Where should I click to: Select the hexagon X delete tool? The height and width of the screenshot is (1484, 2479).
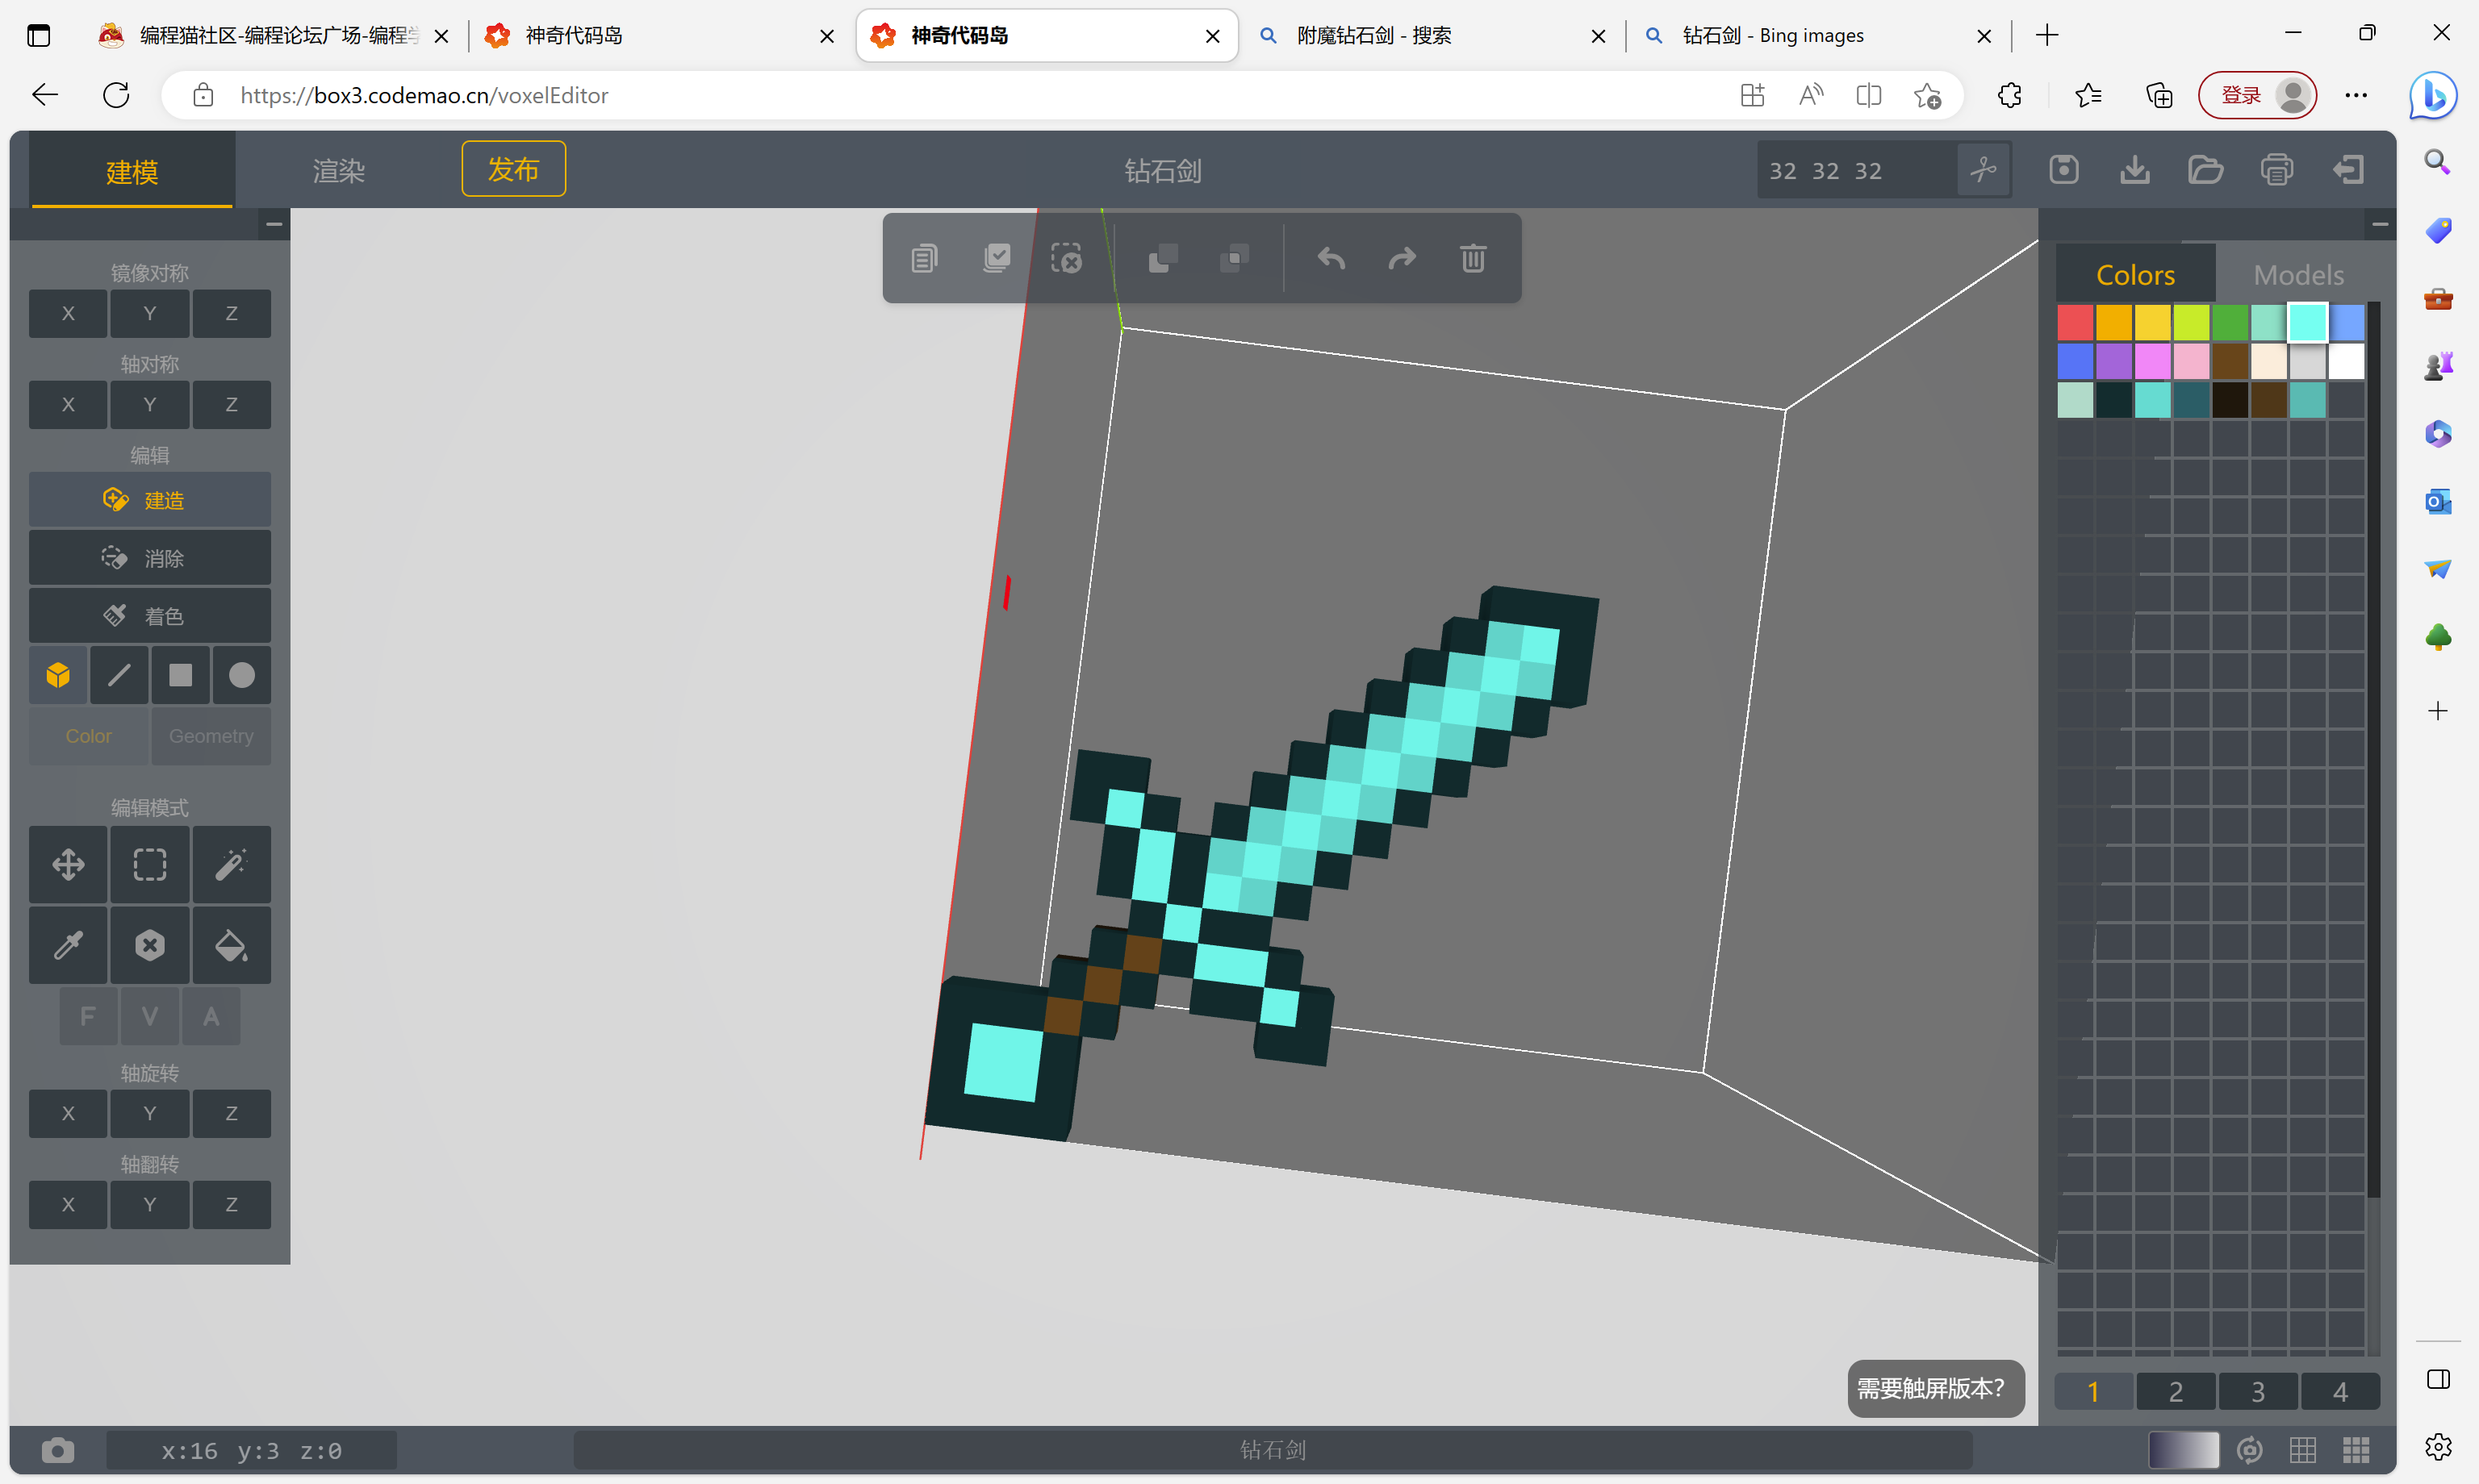click(x=150, y=946)
